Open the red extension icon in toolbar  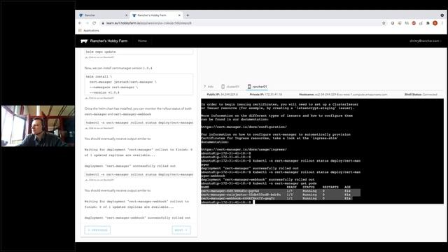click(414, 23)
